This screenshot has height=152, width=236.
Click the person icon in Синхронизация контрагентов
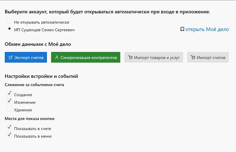point(57,58)
